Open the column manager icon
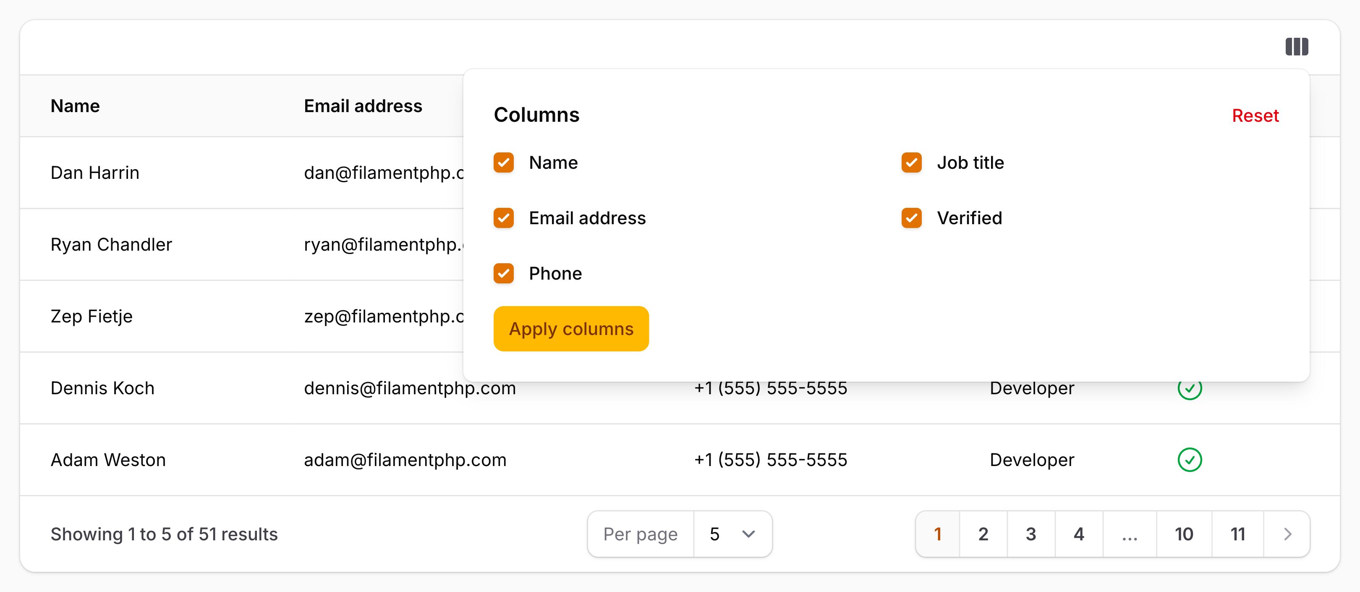Viewport: 1360px width, 592px height. point(1297,47)
